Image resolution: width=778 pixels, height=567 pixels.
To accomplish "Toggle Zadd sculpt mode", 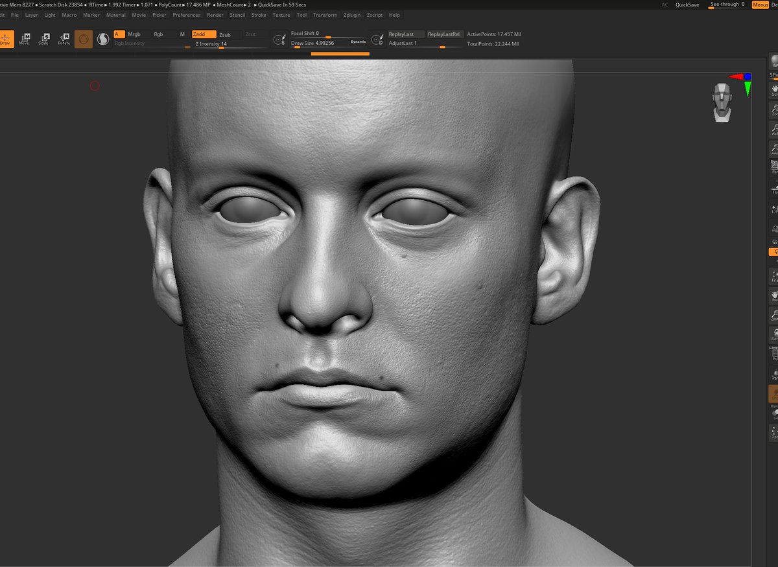I will [x=204, y=34].
